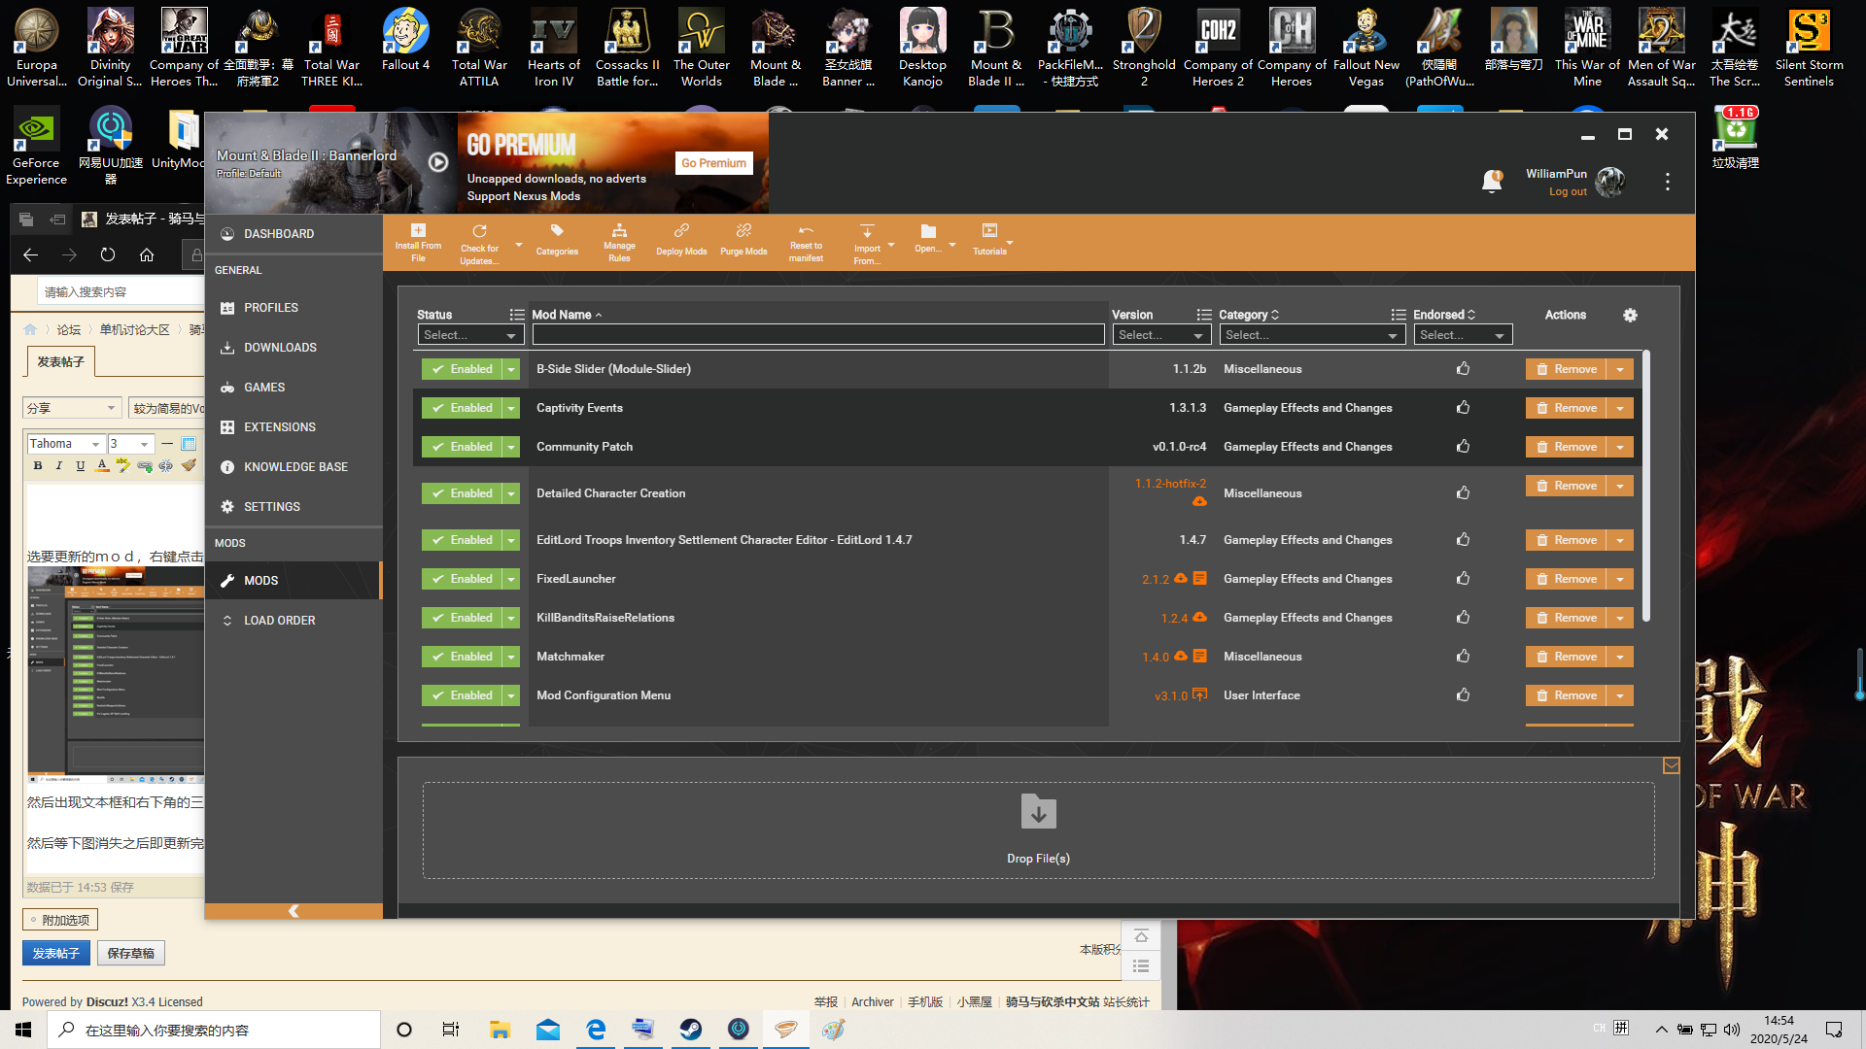Image resolution: width=1866 pixels, height=1049 pixels.
Task: Open Settings sidebar item
Action: coord(294,507)
